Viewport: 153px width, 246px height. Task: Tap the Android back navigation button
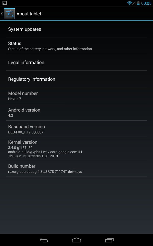tap(44, 240)
